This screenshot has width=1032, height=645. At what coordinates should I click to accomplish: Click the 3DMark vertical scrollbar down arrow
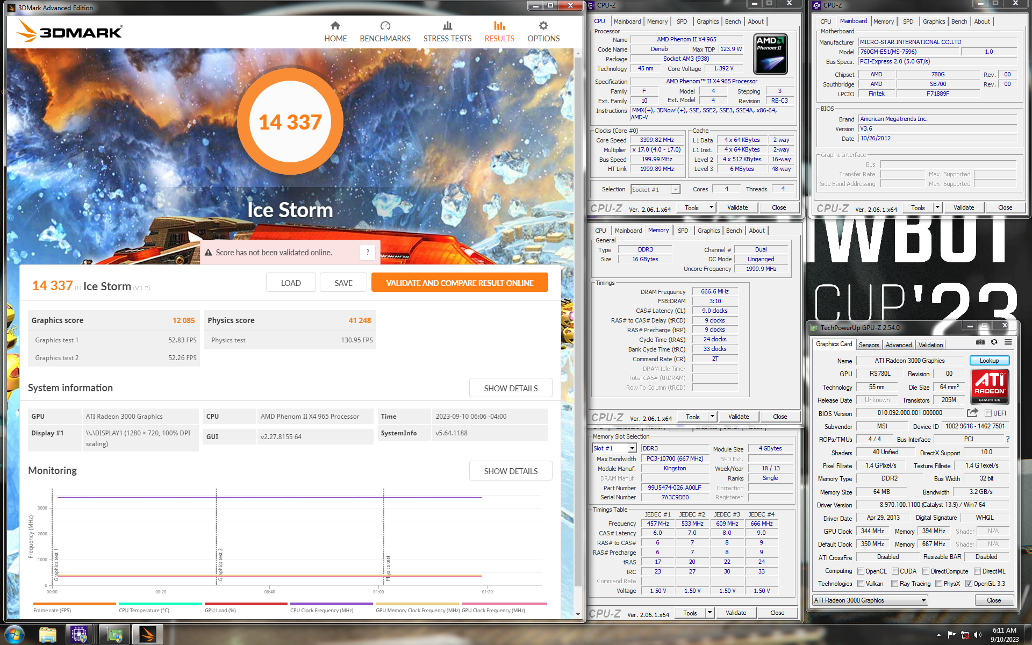pyautogui.click(x=578, y=614)
